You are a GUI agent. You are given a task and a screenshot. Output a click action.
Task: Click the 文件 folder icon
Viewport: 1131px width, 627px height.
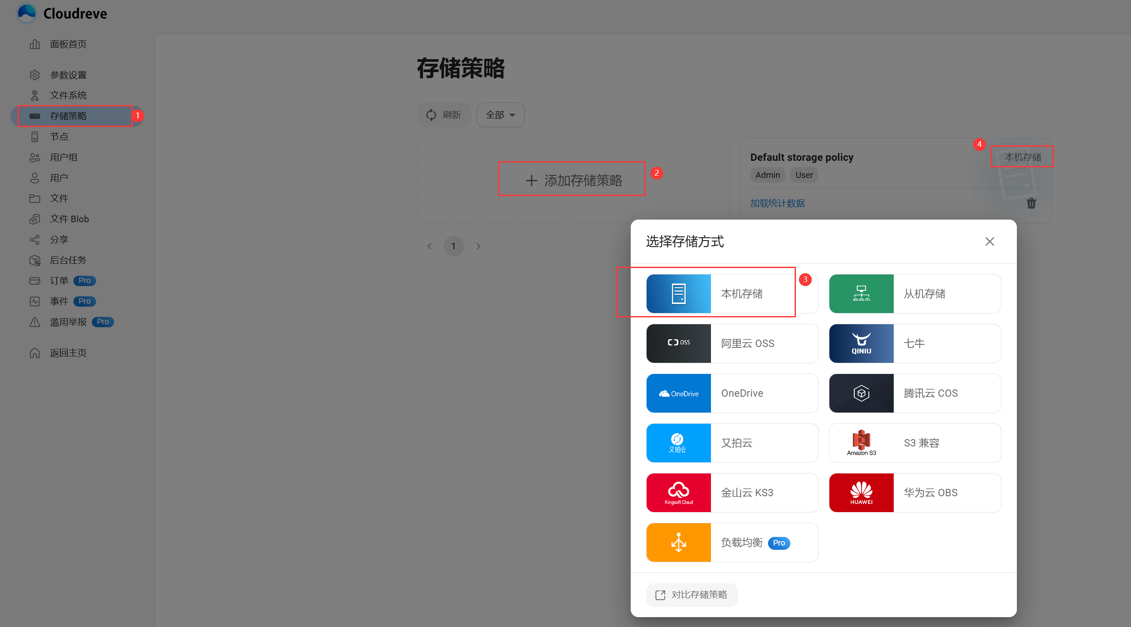click(35, 198)
